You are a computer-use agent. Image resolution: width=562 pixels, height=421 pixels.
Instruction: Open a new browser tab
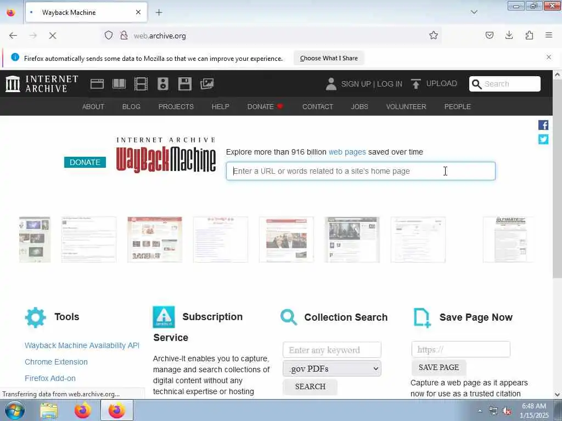click(159, 13)
